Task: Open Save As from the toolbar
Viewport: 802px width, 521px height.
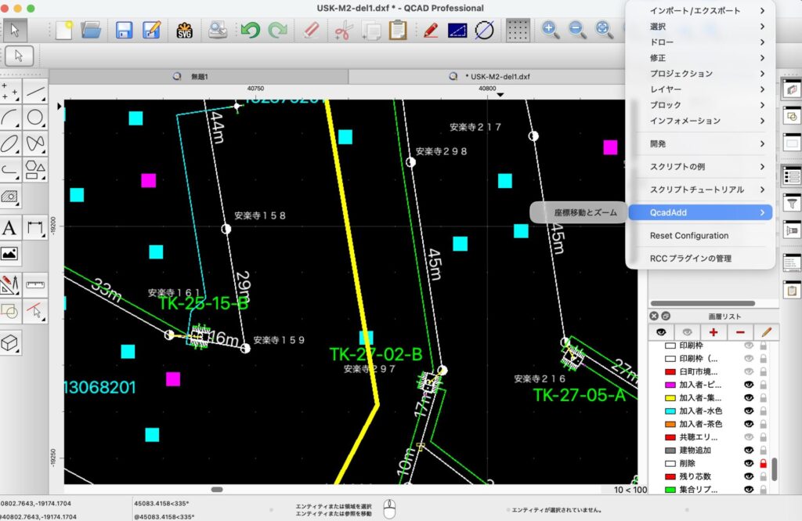Action: pyautogui.click(x=151, y=31)
